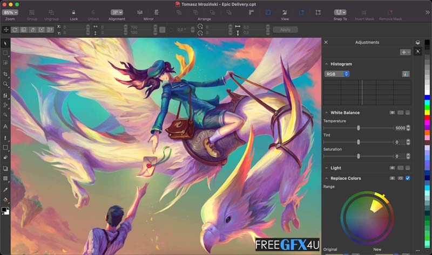This screenshot has height=255, width=432.
Task: Open the Snap To dropdown
Action: [x=340, y=12]
